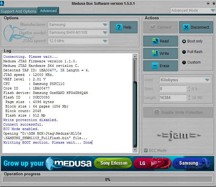The height and width of the screenshot is (187, 216).
Task: Click the 'CPU : Samsung S5PC110' log line
Action: pyautogui.click(x=34, y=84)
